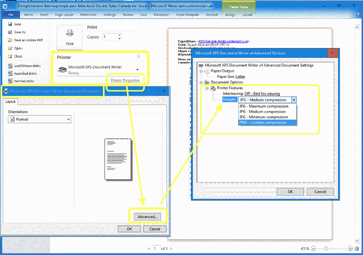
Task: Select PNG - Lossless compression option
Action: coord(263,122)
